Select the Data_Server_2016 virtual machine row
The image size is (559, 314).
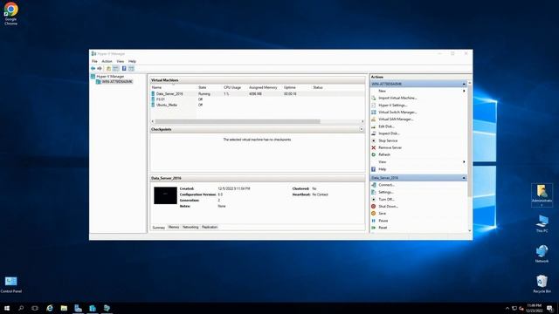tap(258, 93)
